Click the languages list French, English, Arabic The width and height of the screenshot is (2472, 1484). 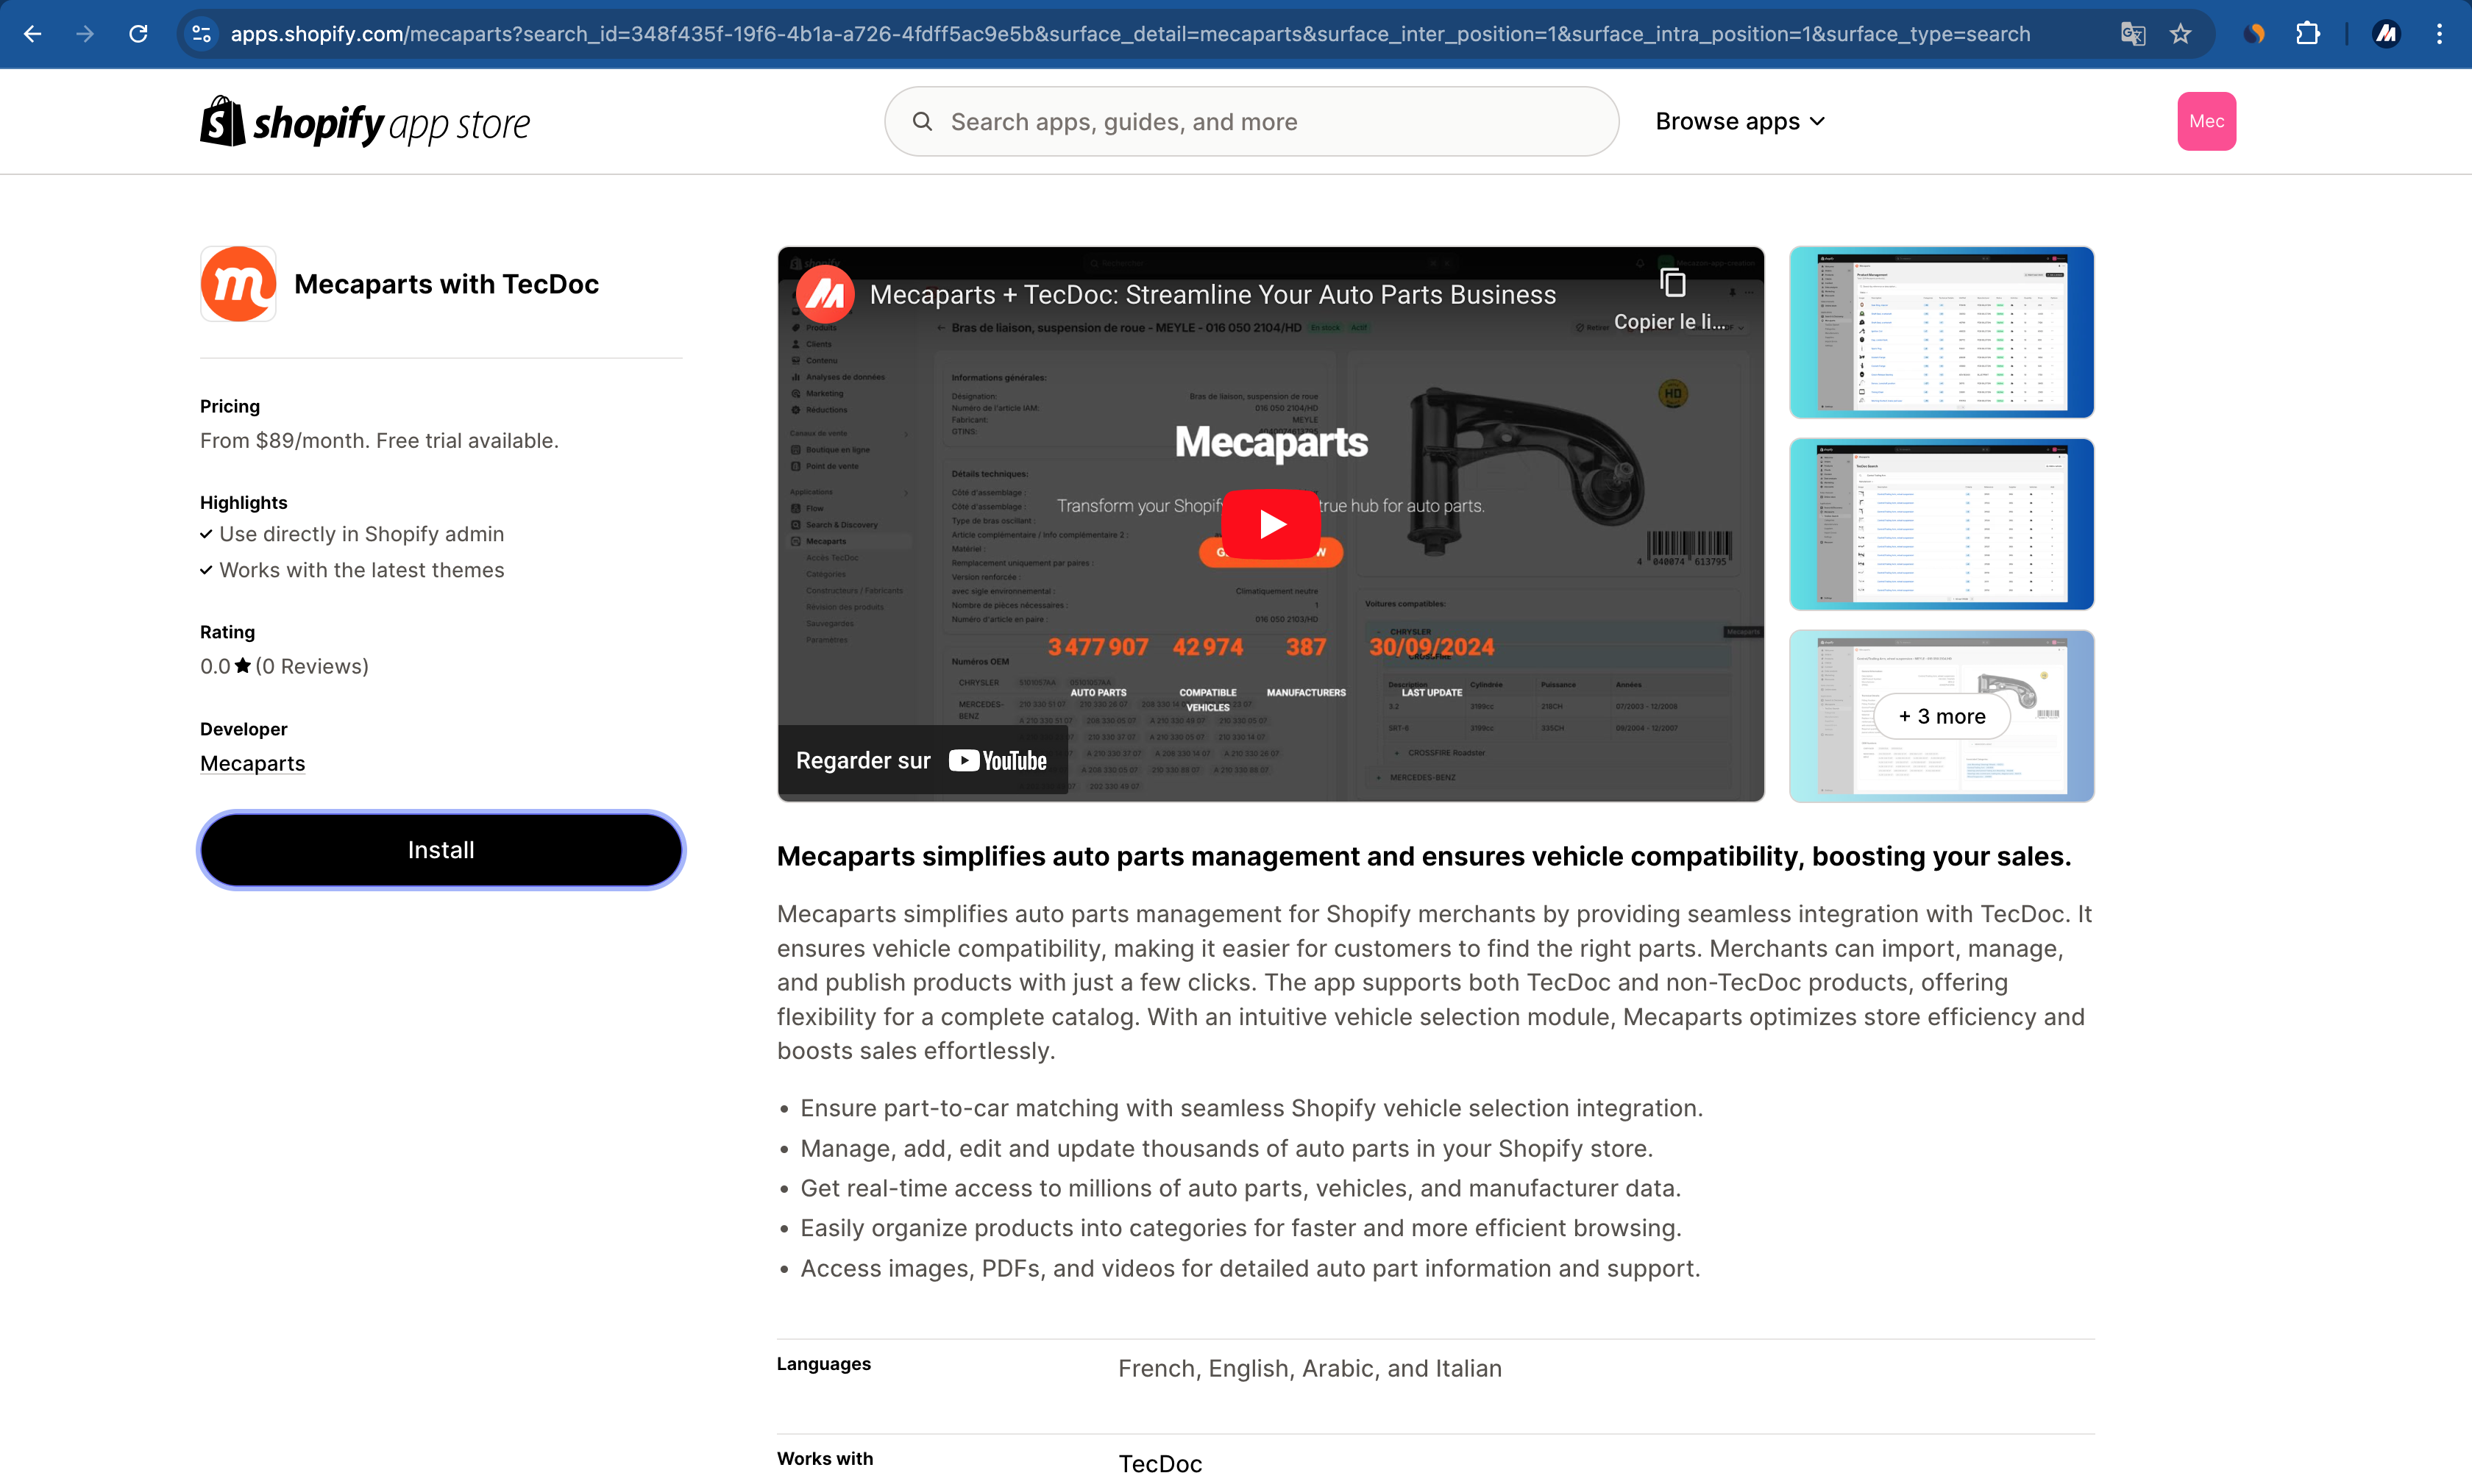tap(1310, 1368)
